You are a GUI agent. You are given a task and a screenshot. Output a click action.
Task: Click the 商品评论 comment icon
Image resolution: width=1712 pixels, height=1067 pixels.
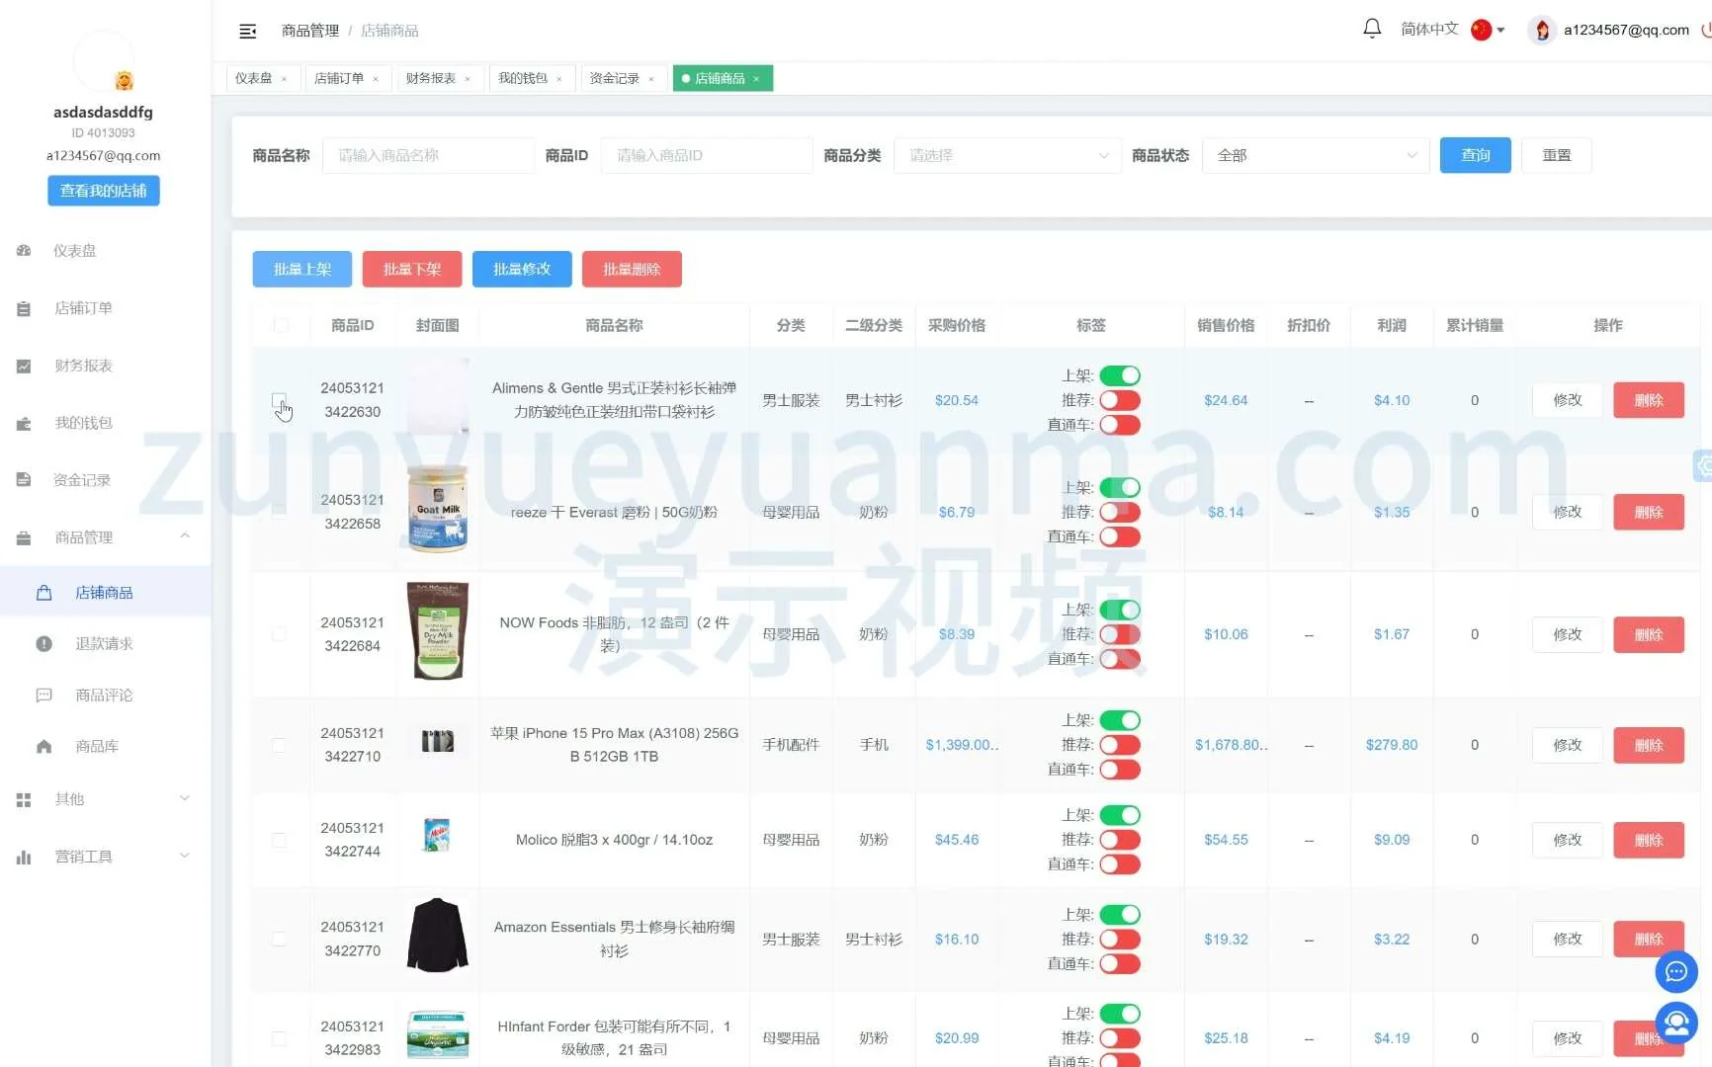(x=43, y=696)
